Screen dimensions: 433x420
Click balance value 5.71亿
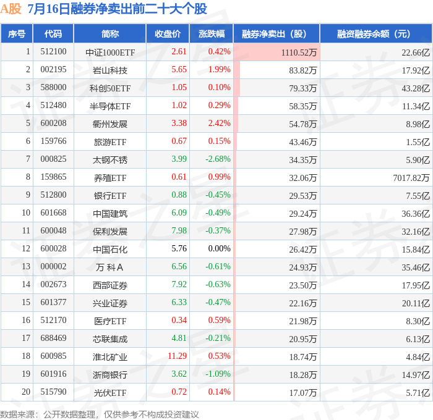point(418,393)
